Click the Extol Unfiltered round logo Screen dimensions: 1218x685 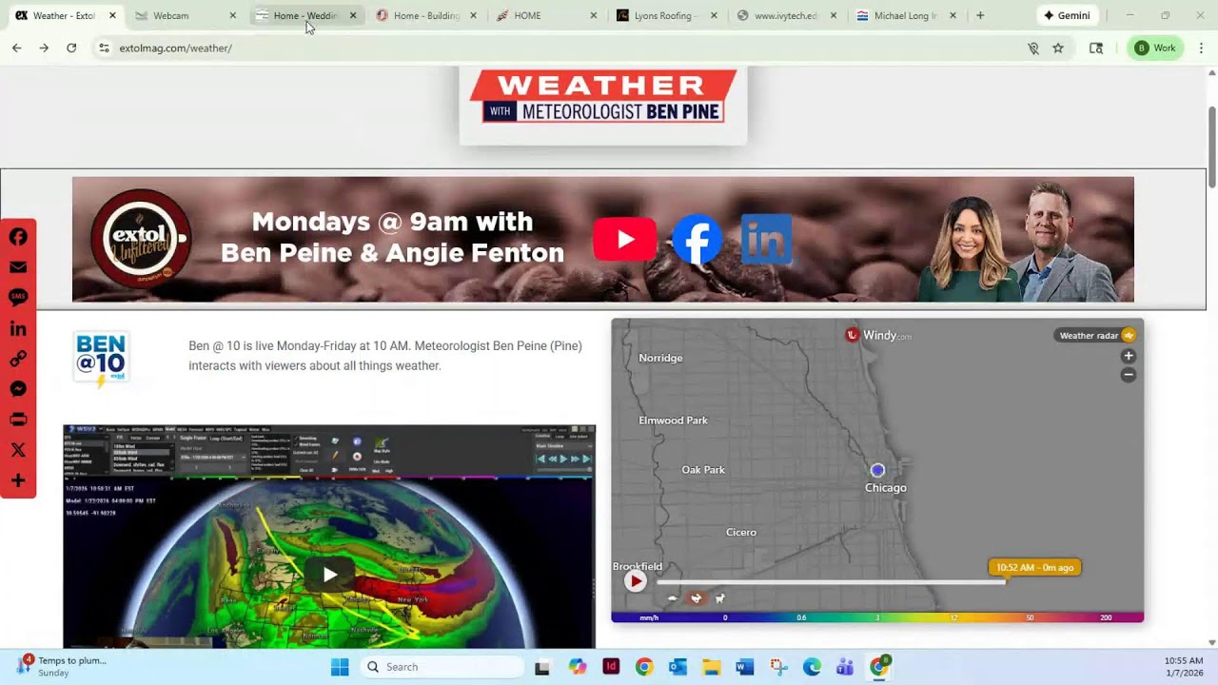(141, 238)
